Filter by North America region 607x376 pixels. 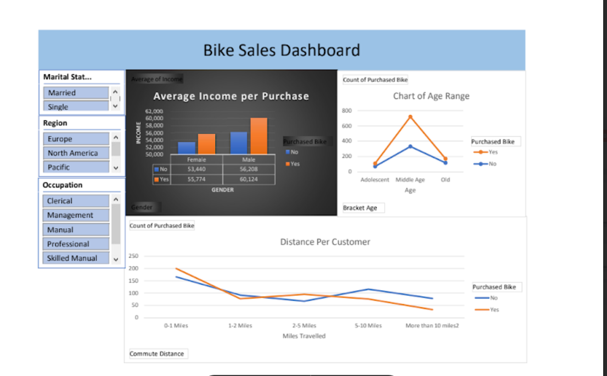pyautogui.click(x=76, y=153)
